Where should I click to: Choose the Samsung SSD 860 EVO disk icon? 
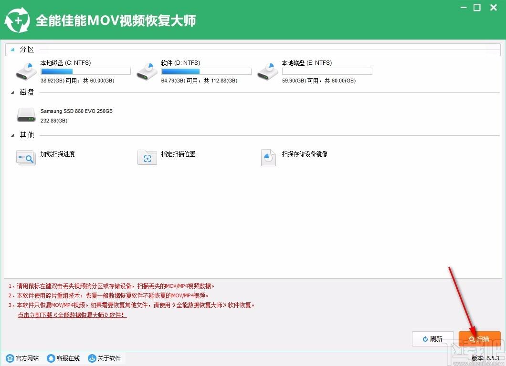point(26,115)
